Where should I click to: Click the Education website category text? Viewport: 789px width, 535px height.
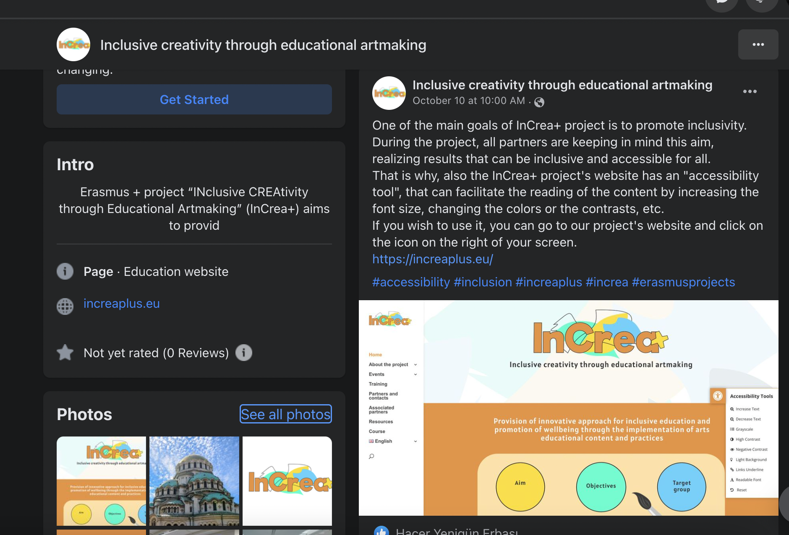click(x=176, y=272)
